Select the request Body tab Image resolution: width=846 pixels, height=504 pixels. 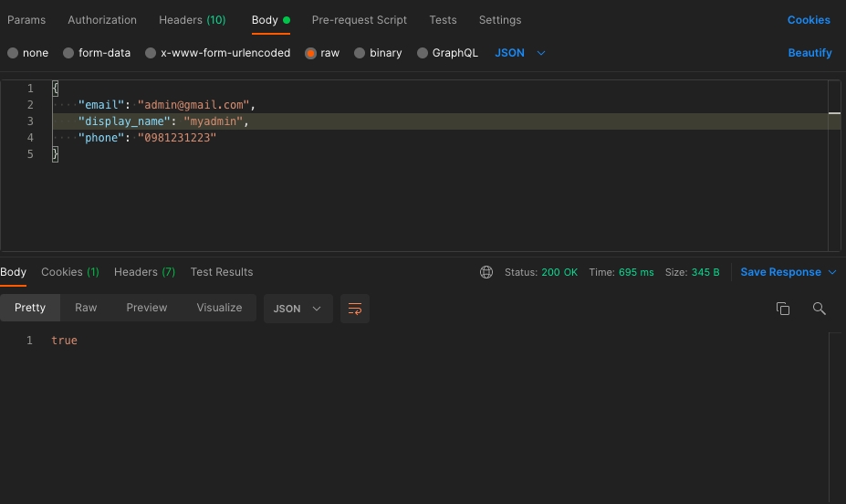point(271,20)
